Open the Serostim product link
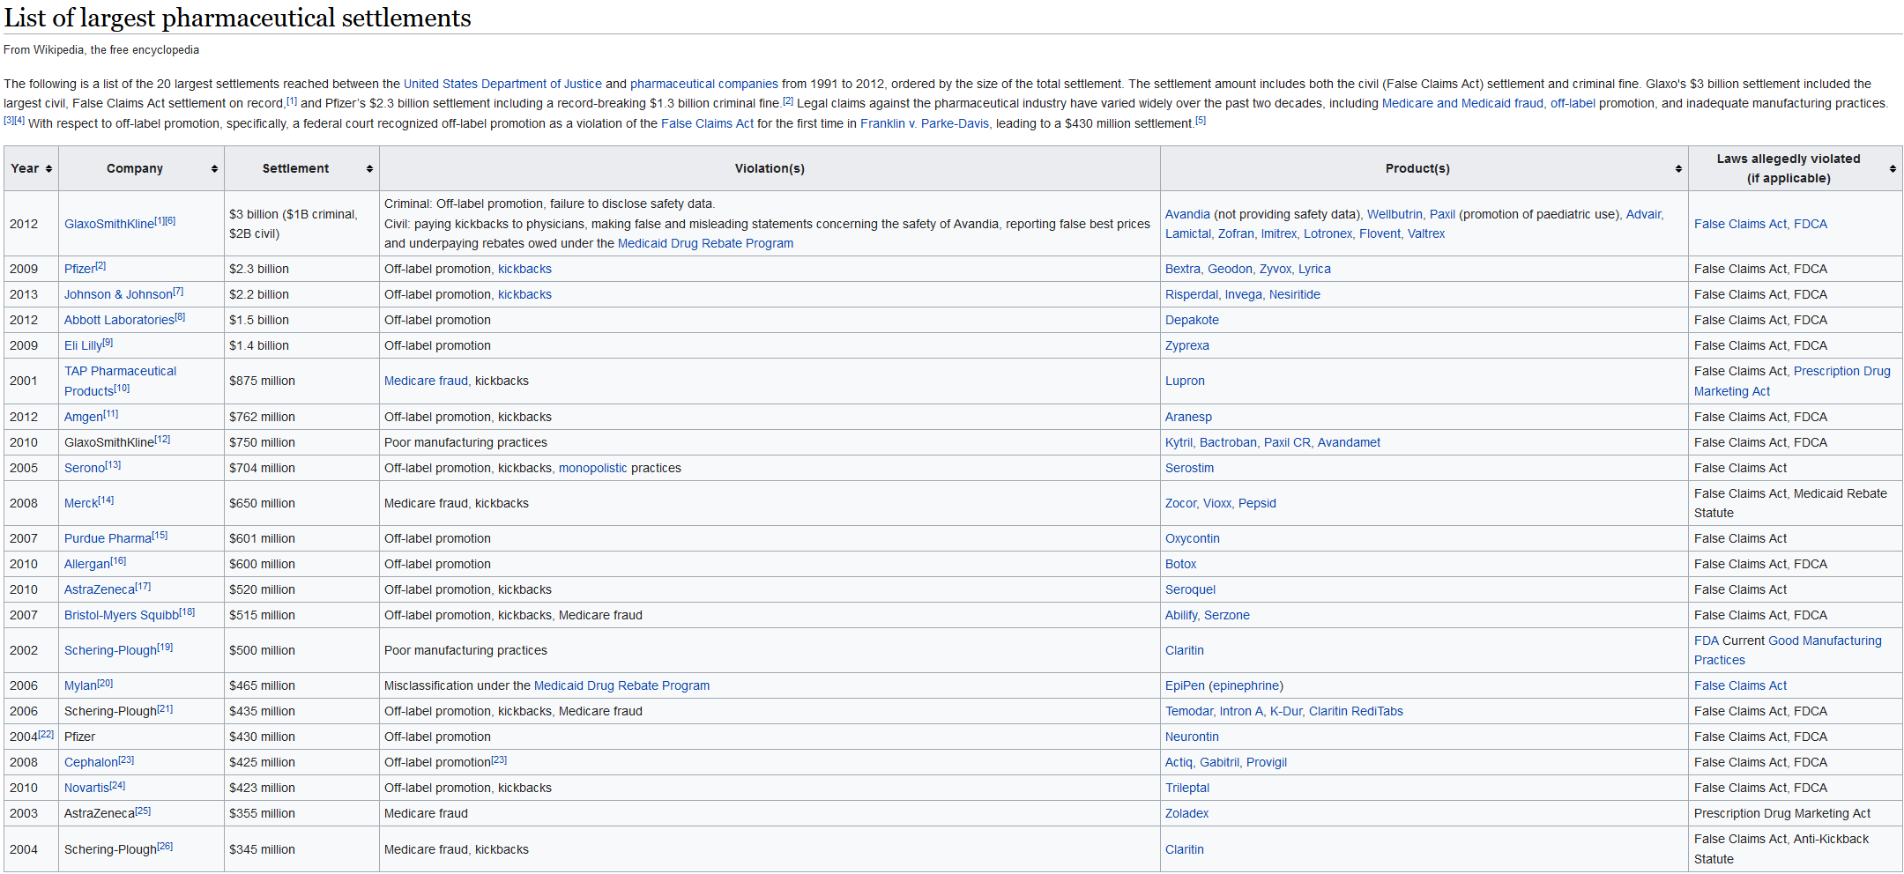 point(1189,468)
